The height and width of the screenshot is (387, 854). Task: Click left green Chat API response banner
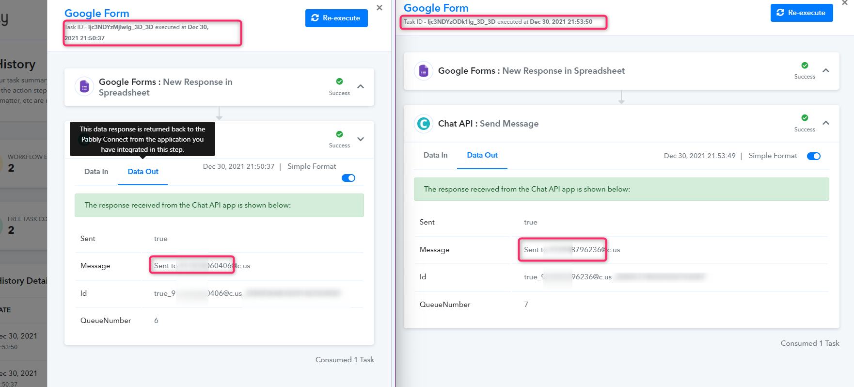point(219,206)
